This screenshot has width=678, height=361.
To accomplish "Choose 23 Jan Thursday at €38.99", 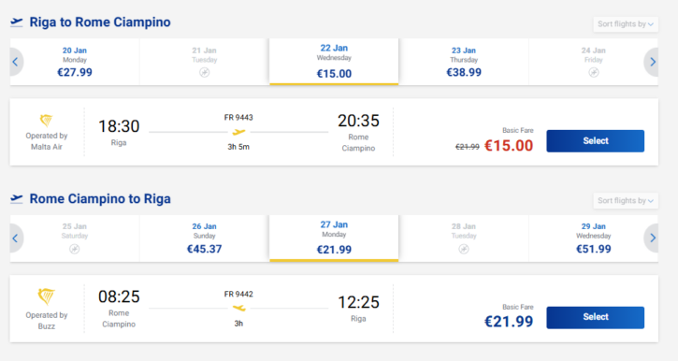I will pos(464,62).
